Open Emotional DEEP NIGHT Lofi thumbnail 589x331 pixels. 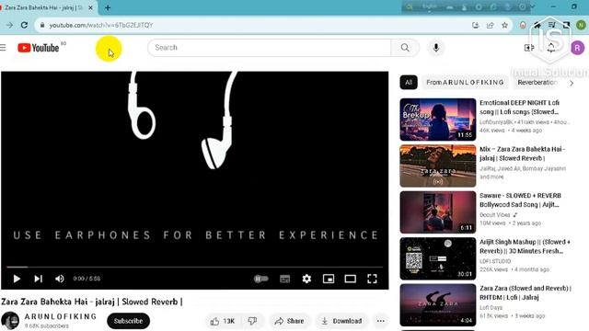click(438, 120)
